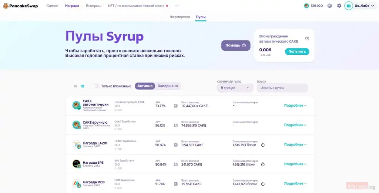Click 1,616,793 блоки remaining text
This screenshot has height=193, width=379.
tap(245, 145)
